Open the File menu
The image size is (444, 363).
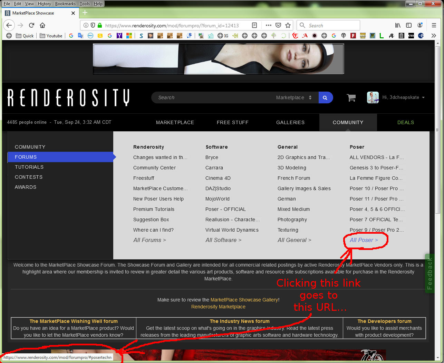click(7, 4)
